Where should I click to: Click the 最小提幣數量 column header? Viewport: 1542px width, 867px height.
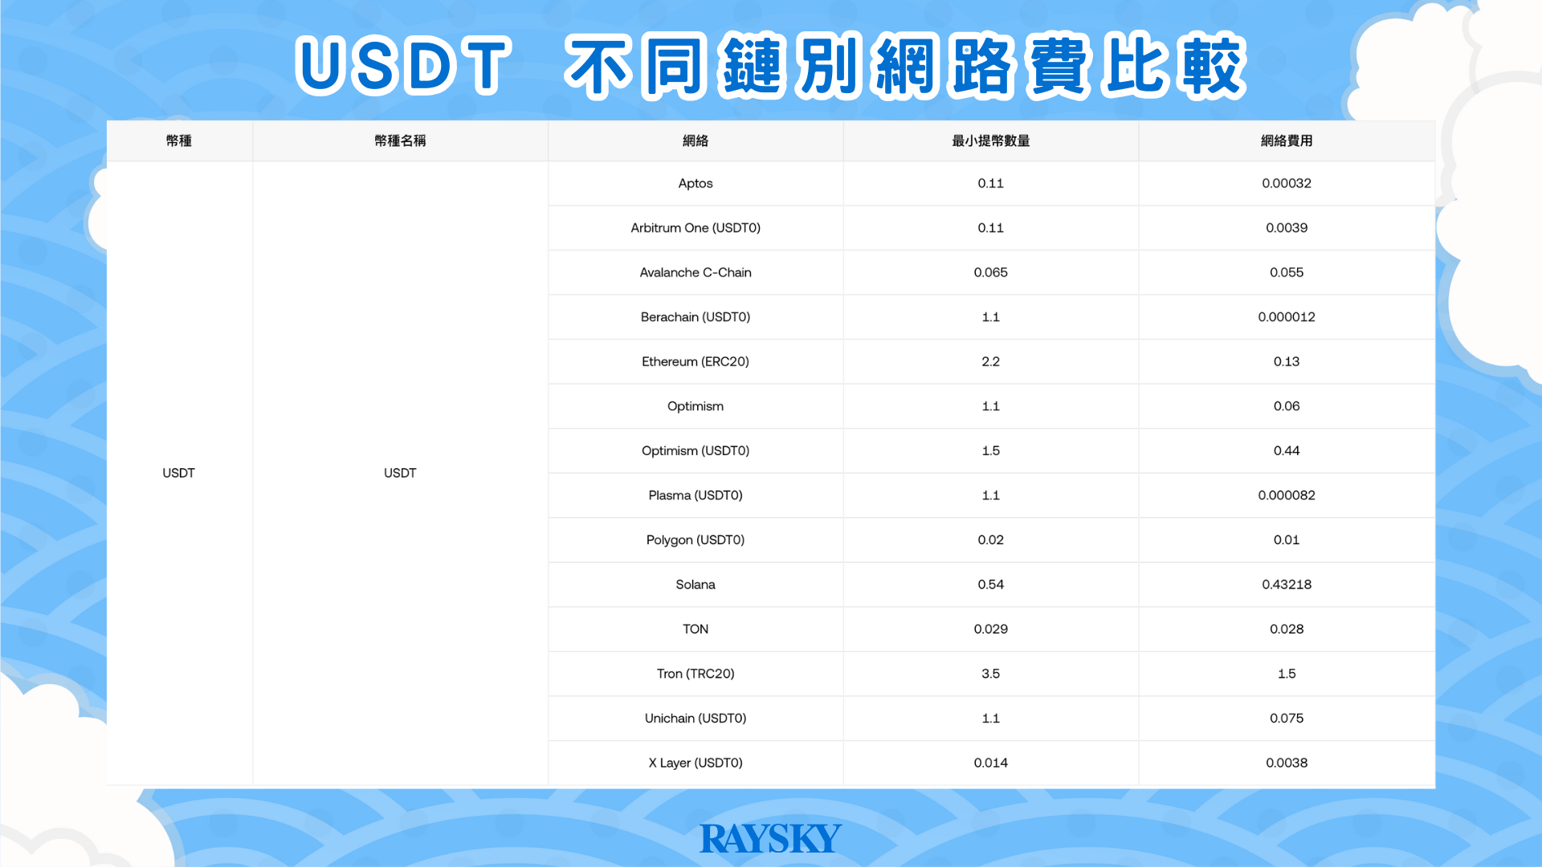click(x=990, y=140)
